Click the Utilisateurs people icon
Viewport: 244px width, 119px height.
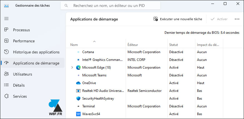(x=6, y=74)
